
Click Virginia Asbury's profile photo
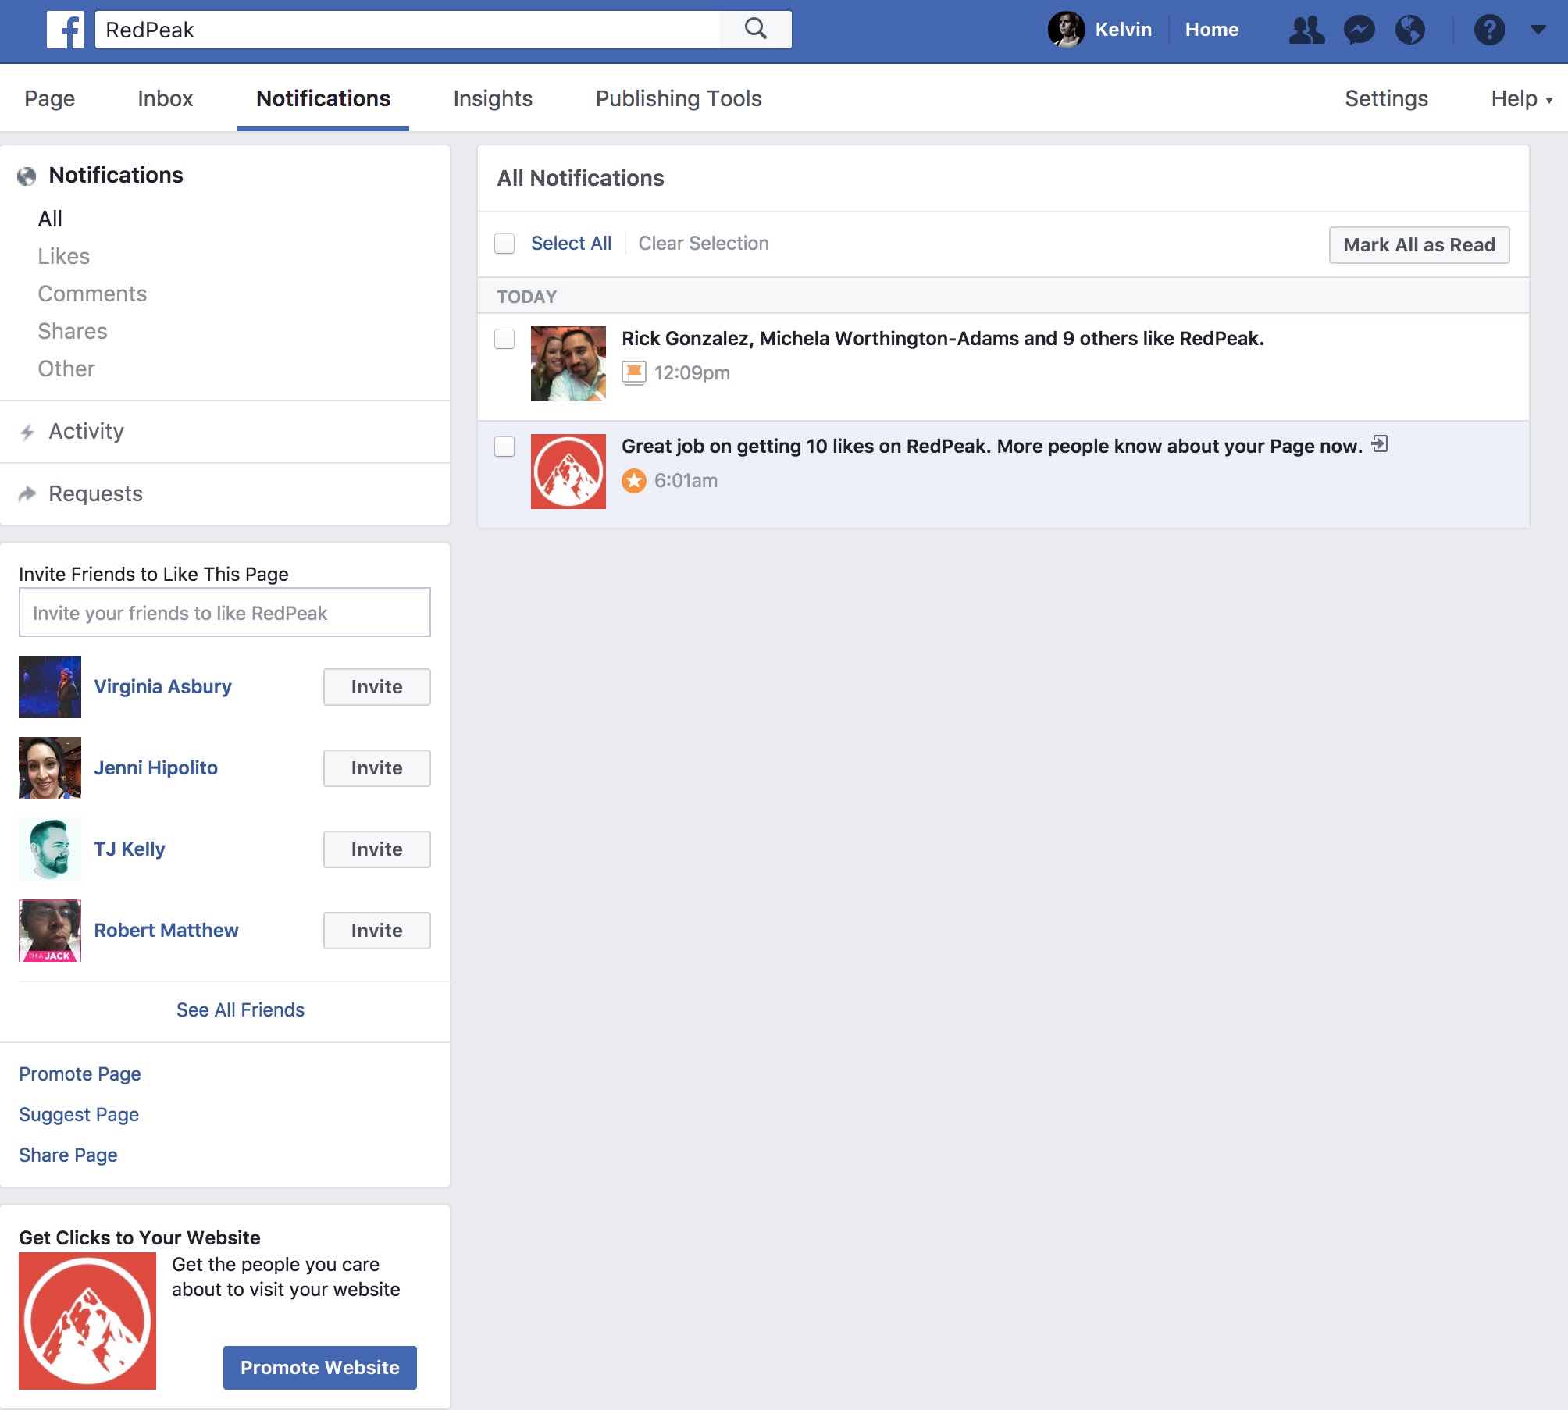pos(50,687)
